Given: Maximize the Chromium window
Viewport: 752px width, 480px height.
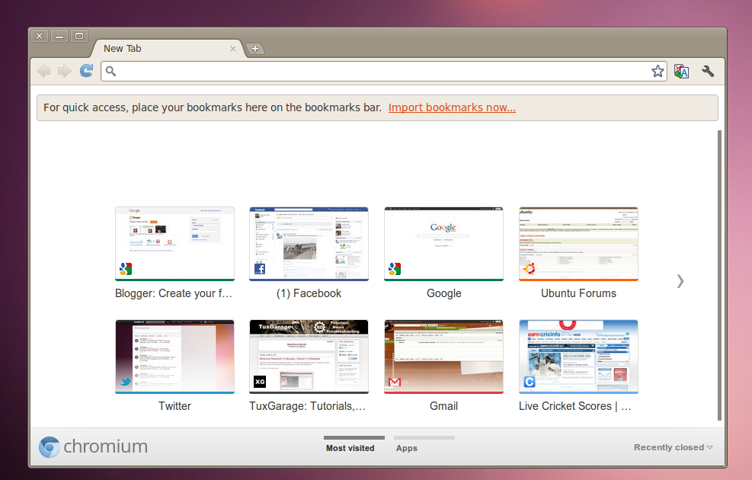Looking at the screenshot, I should pyautogui.click(x=79, y=36).
